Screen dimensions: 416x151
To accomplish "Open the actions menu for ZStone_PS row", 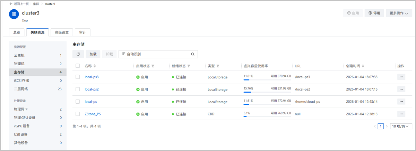I will (x=401, y=114).
